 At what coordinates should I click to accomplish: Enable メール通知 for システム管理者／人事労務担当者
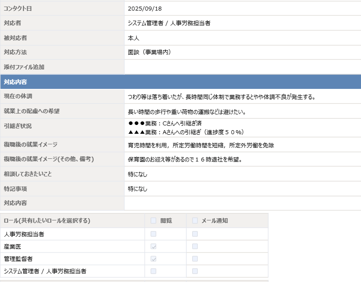click(195, 271)
